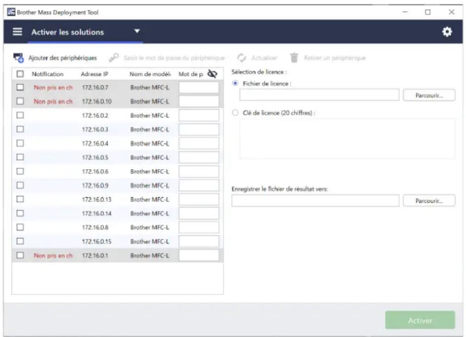Focus the licence key text area

tap(347, 139)
